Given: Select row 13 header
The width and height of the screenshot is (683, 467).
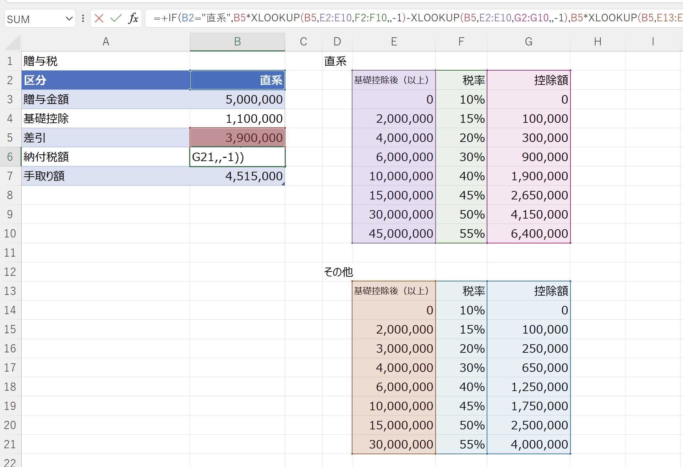Looking at the screenshot, I should point(10,291).
